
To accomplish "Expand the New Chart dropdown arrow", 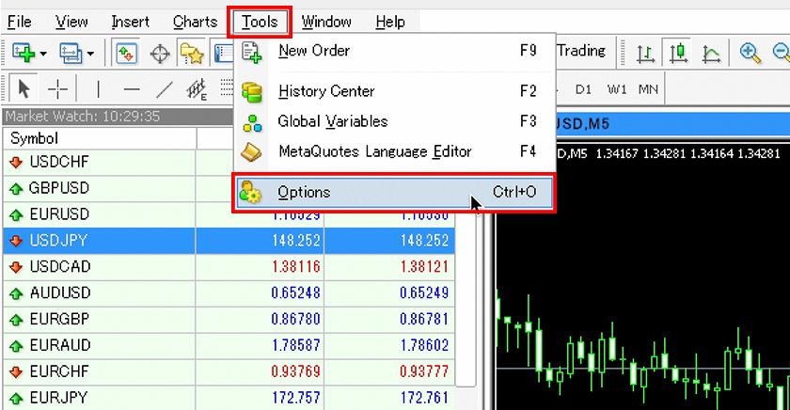I will click(43, 54).
